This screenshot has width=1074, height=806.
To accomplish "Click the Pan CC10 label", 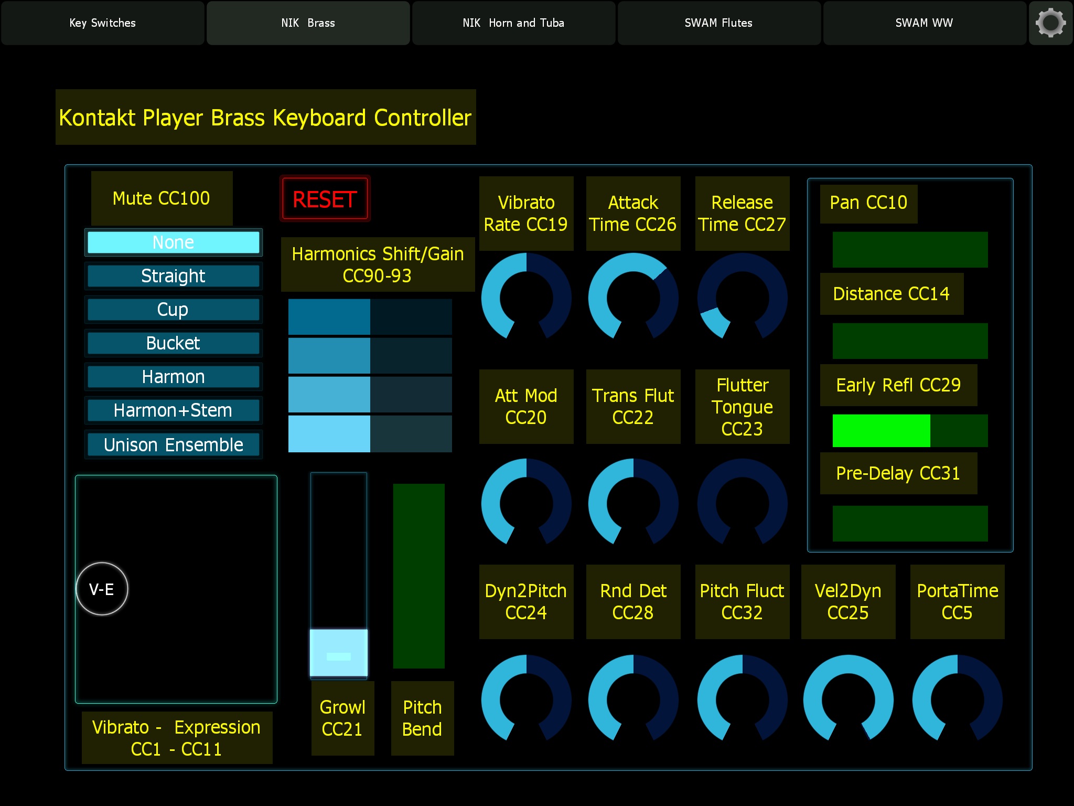I will [x=869, y=204].
